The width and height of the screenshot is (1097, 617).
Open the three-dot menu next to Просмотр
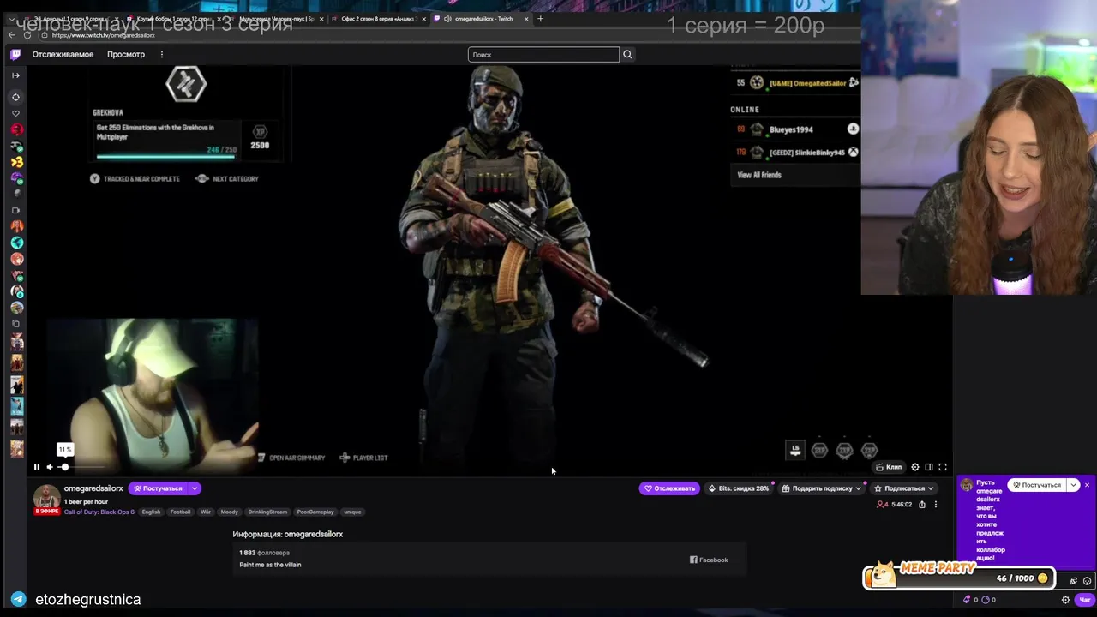(x=161, y=55)
